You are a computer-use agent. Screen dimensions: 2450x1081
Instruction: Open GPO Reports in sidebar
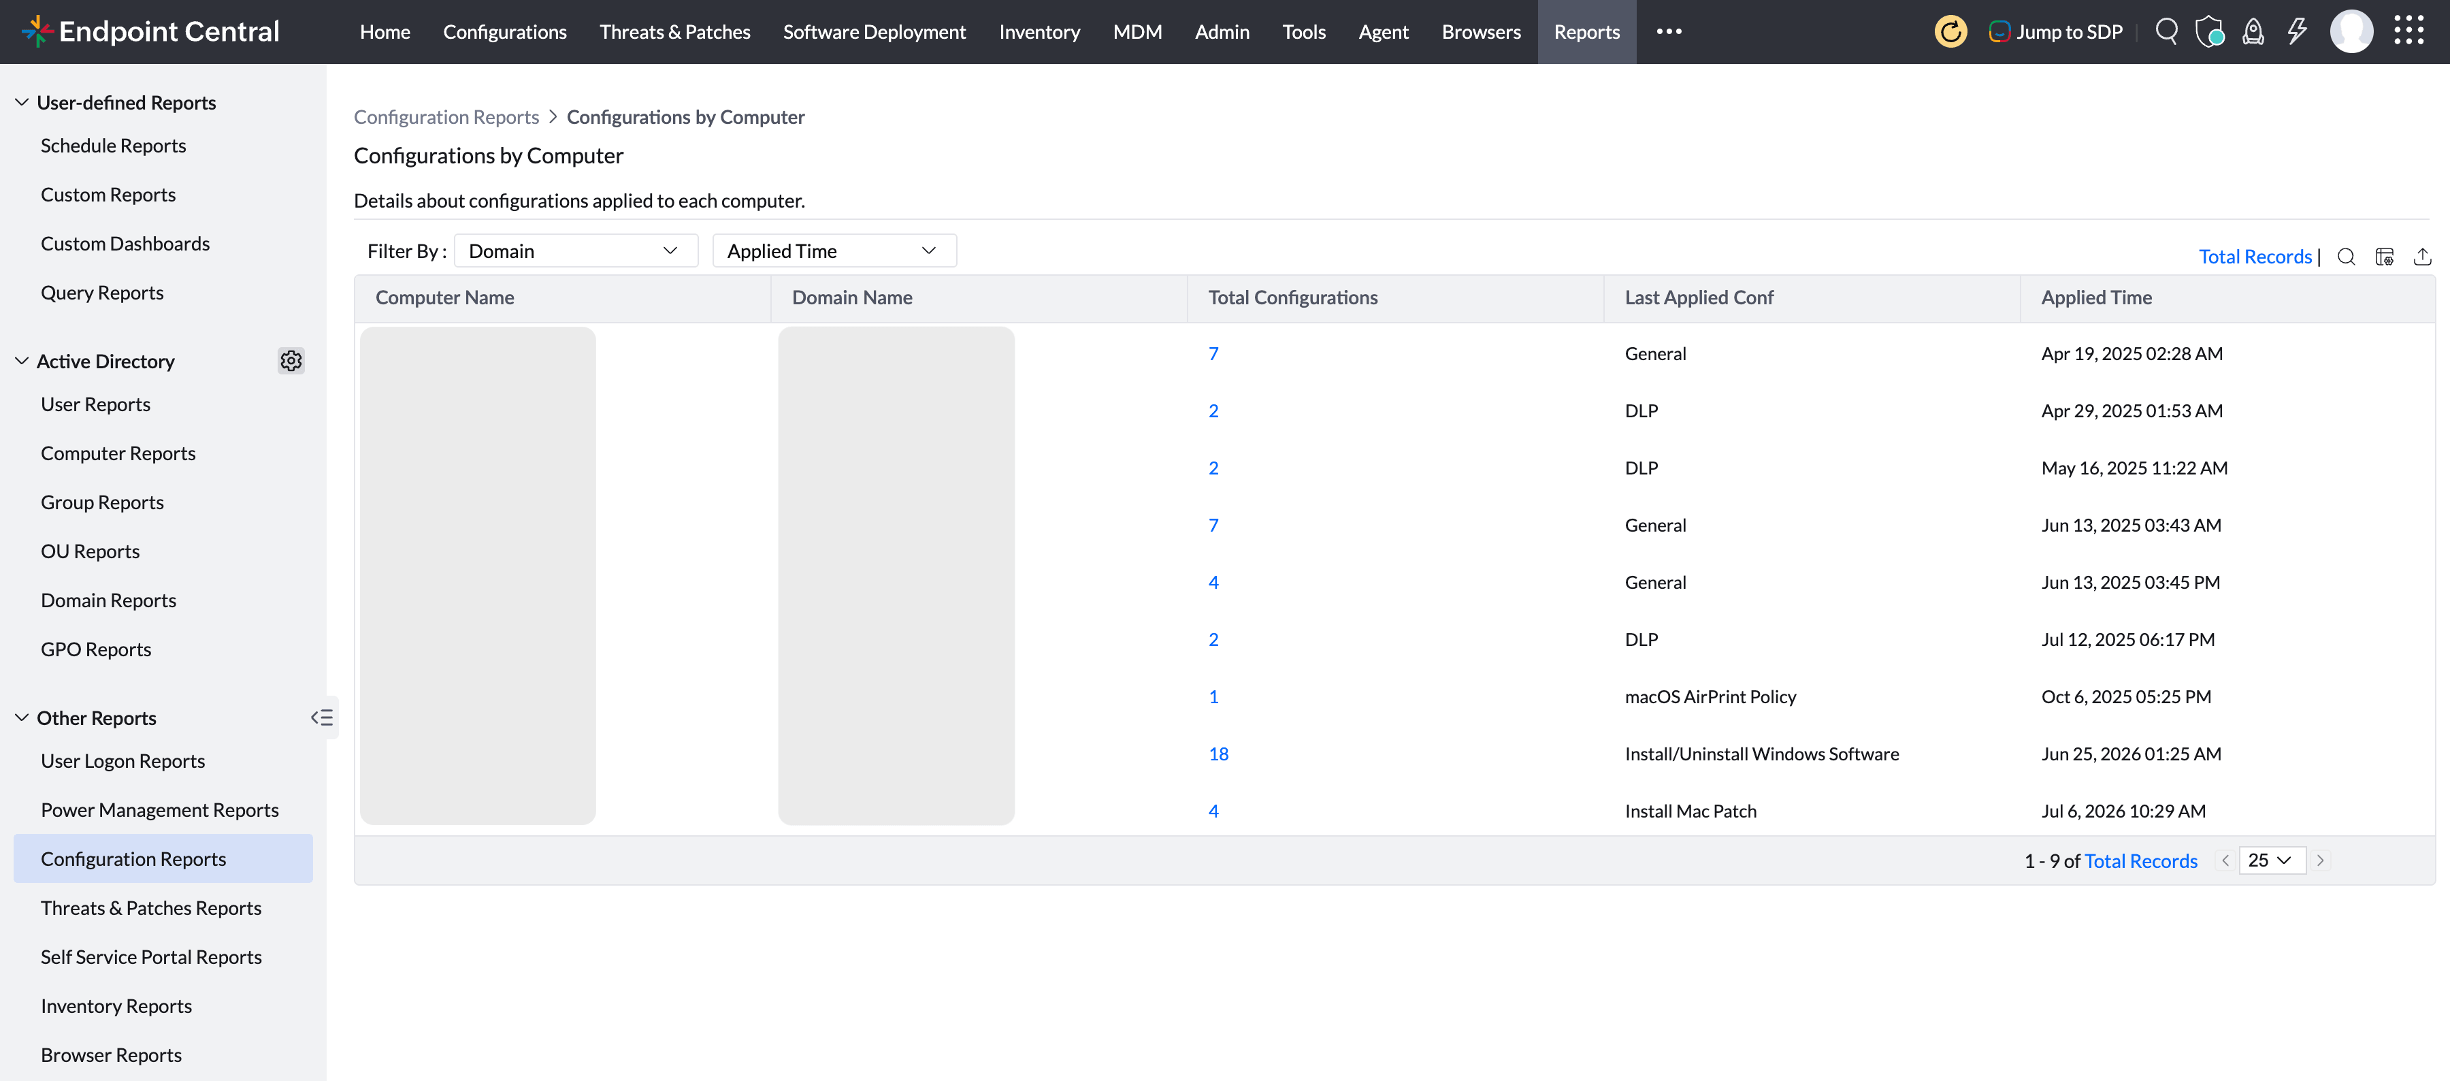[x=96, y=649]
